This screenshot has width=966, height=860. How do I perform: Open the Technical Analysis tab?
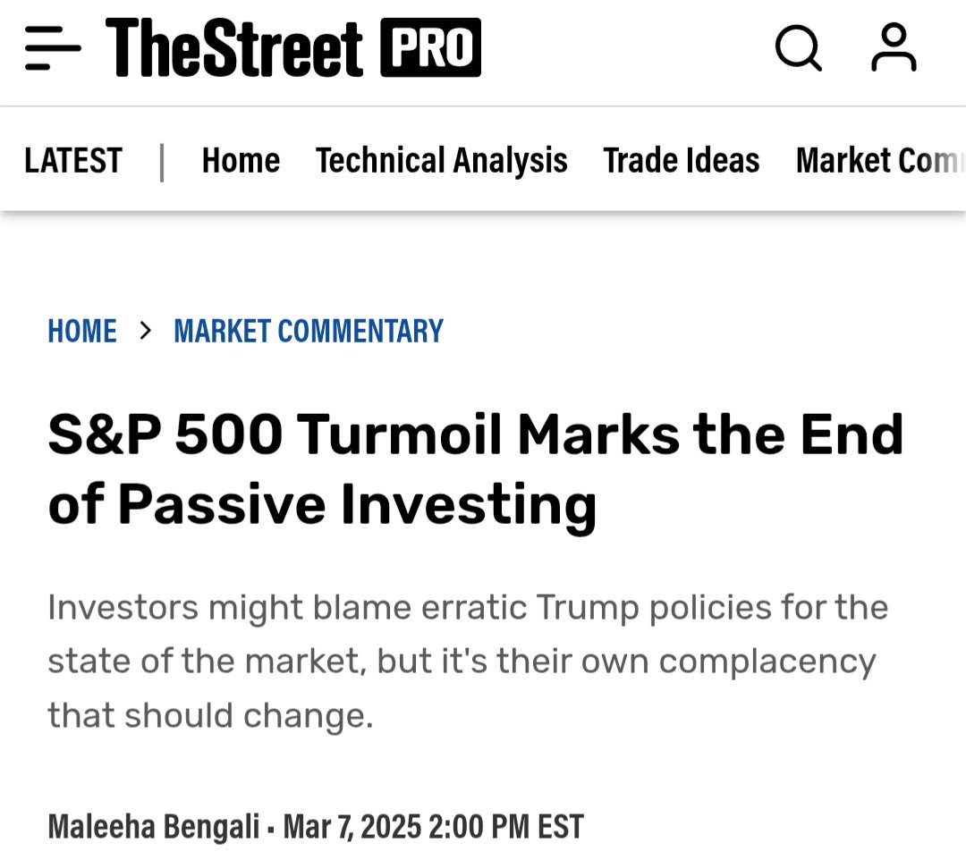441,161
